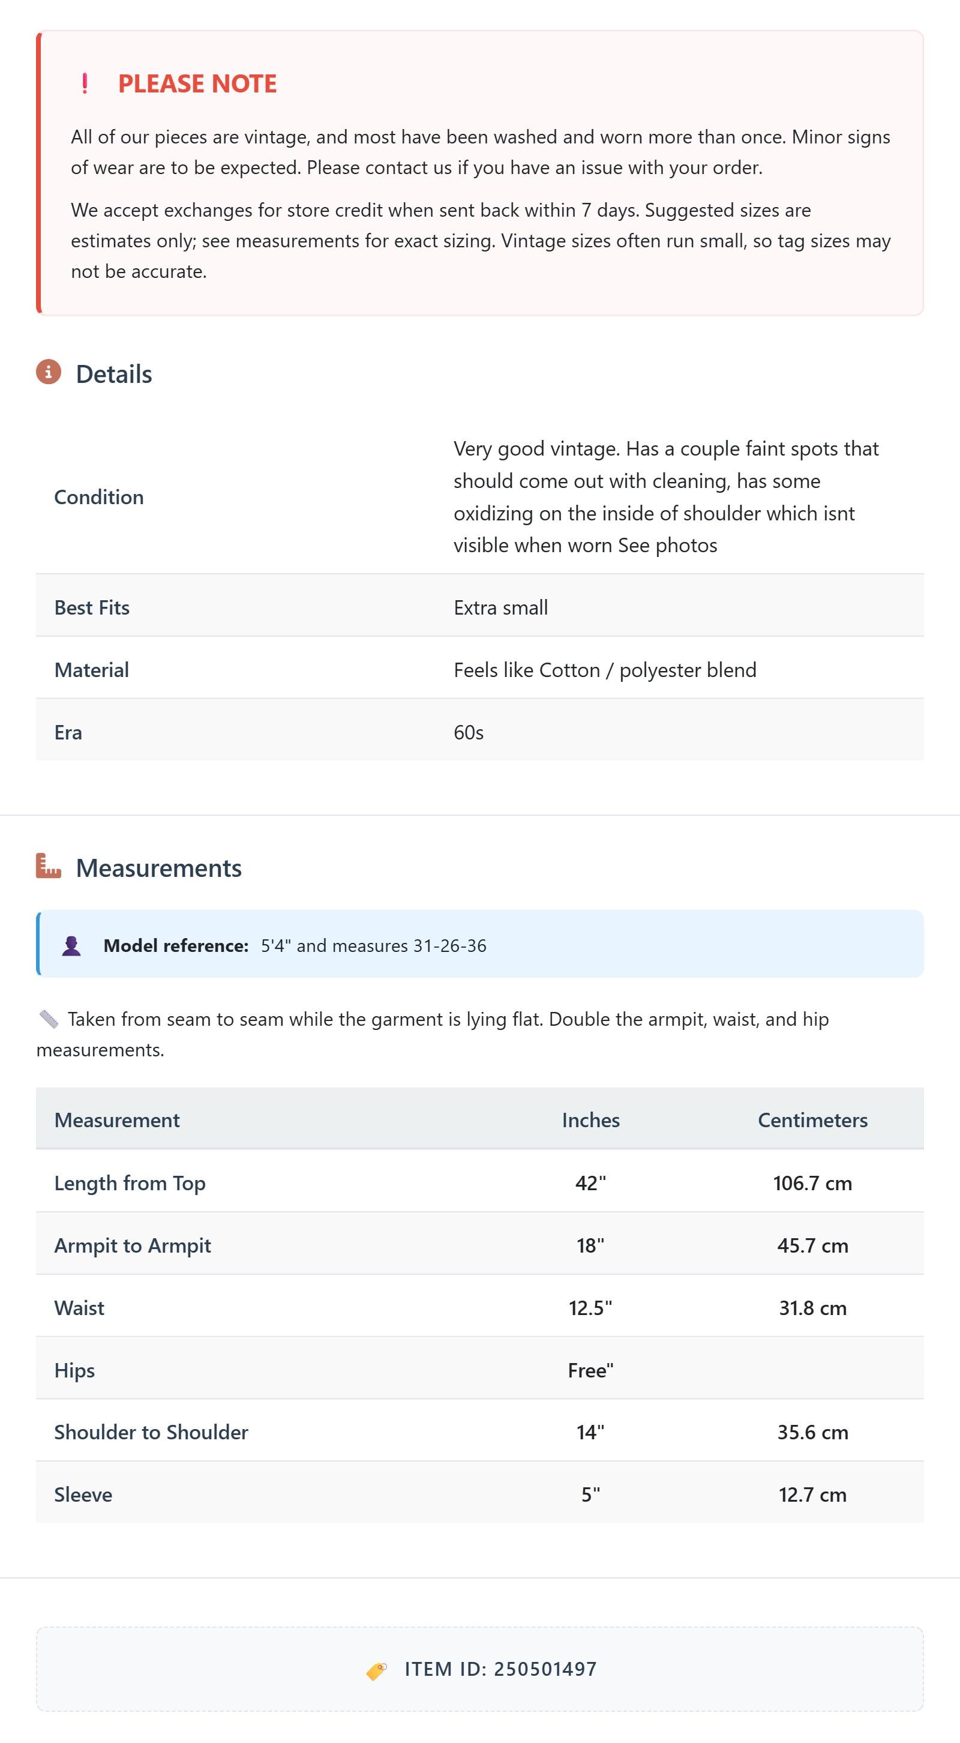Screen dimensions: 960x1743
Task: Click the info icon beside Details
Action: click(x=49, y=372)
